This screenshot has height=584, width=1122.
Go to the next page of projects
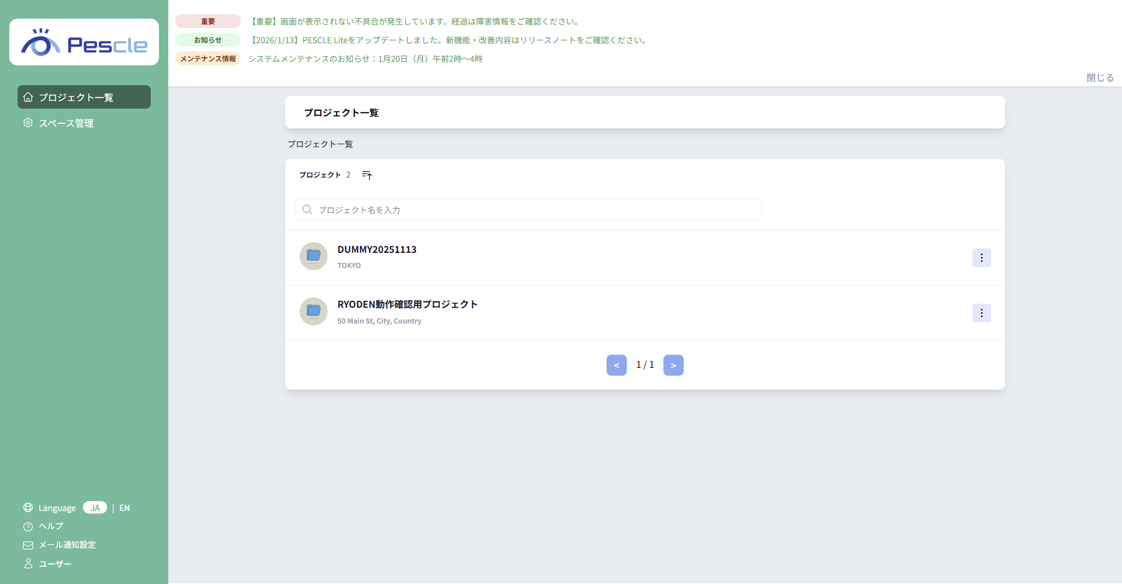tap(673, 366)
